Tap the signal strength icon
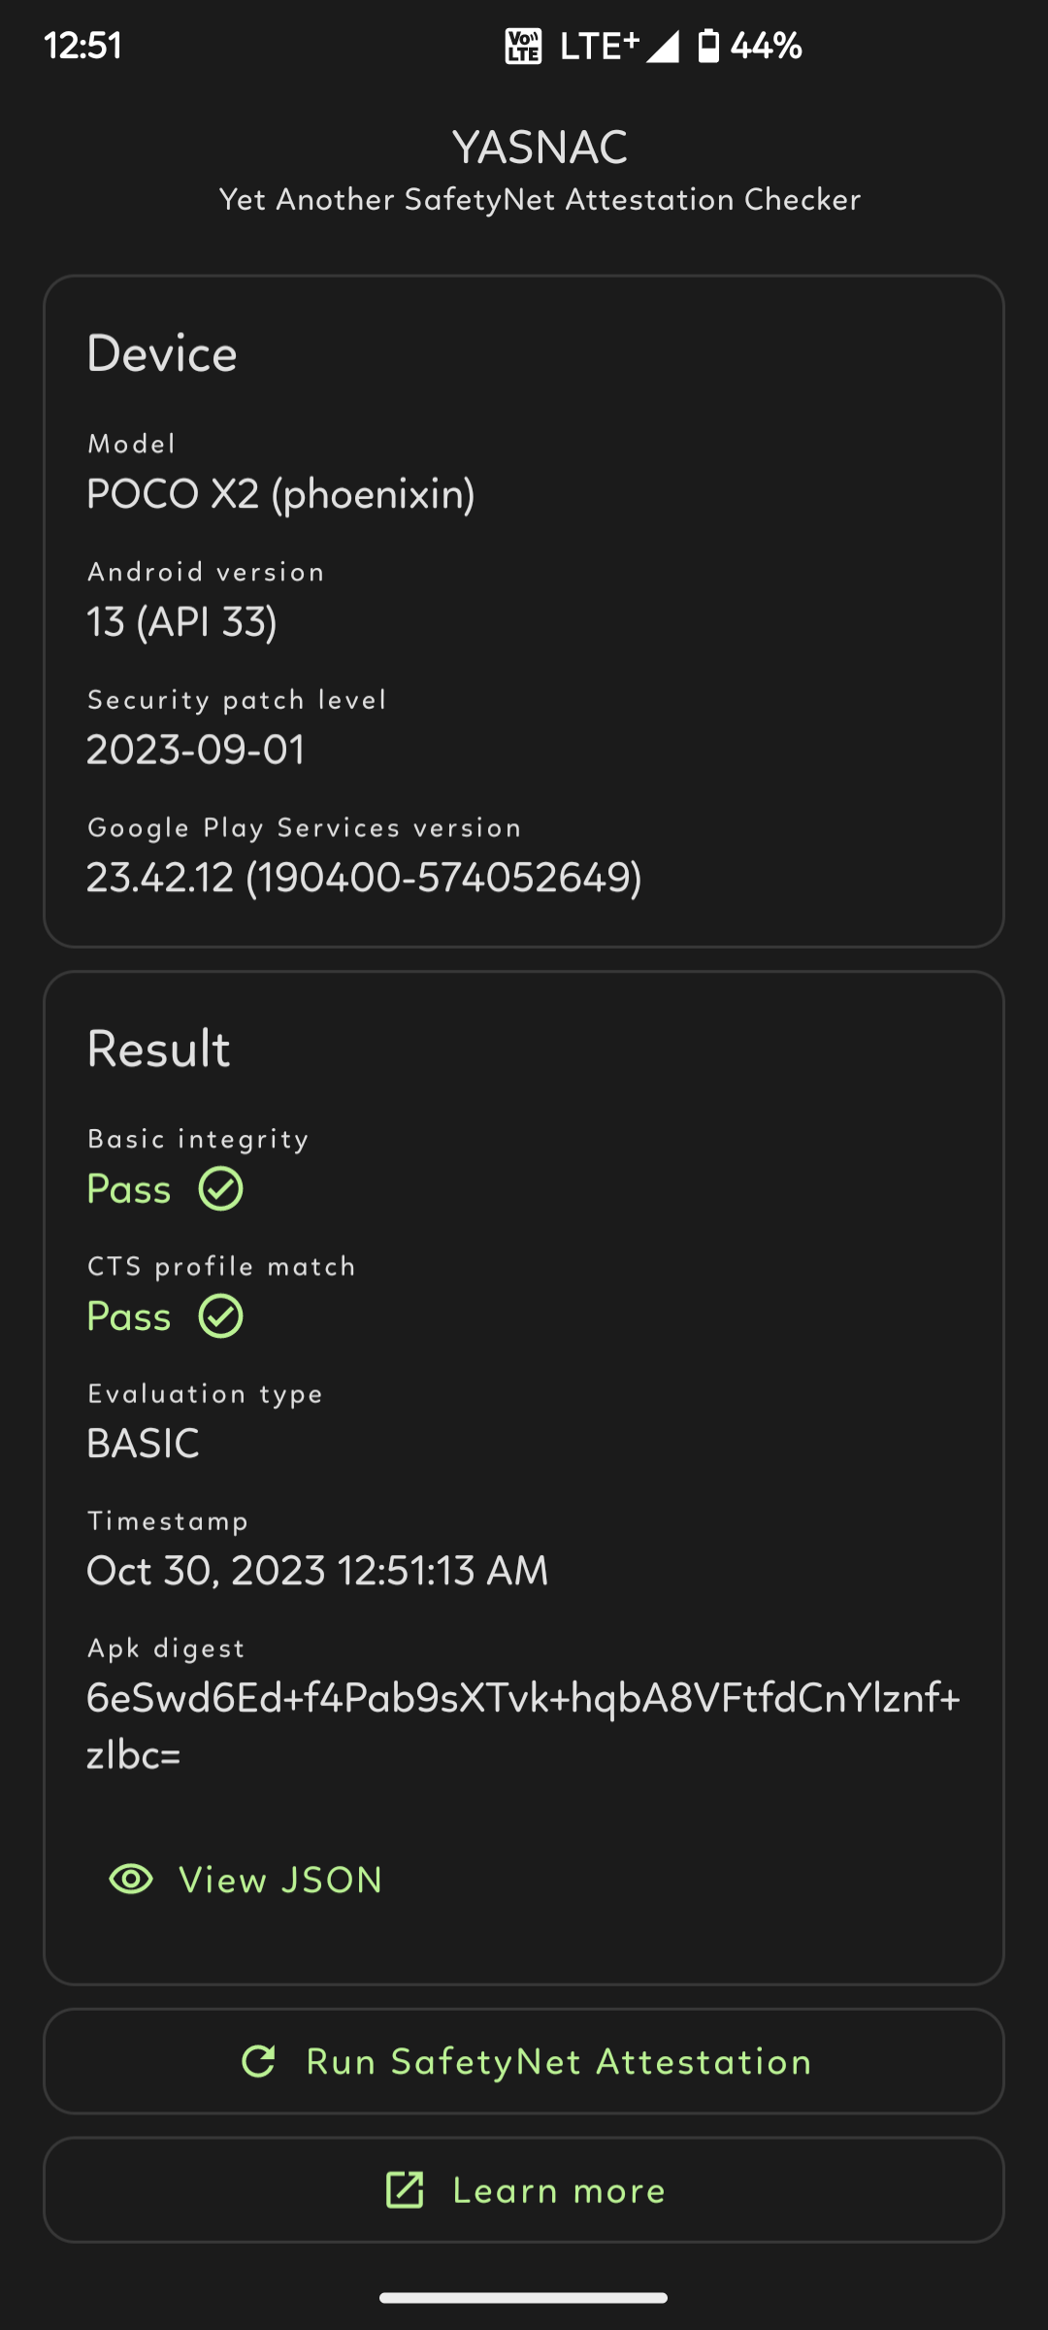The image size is (1048, 2330). coord(663,46)
